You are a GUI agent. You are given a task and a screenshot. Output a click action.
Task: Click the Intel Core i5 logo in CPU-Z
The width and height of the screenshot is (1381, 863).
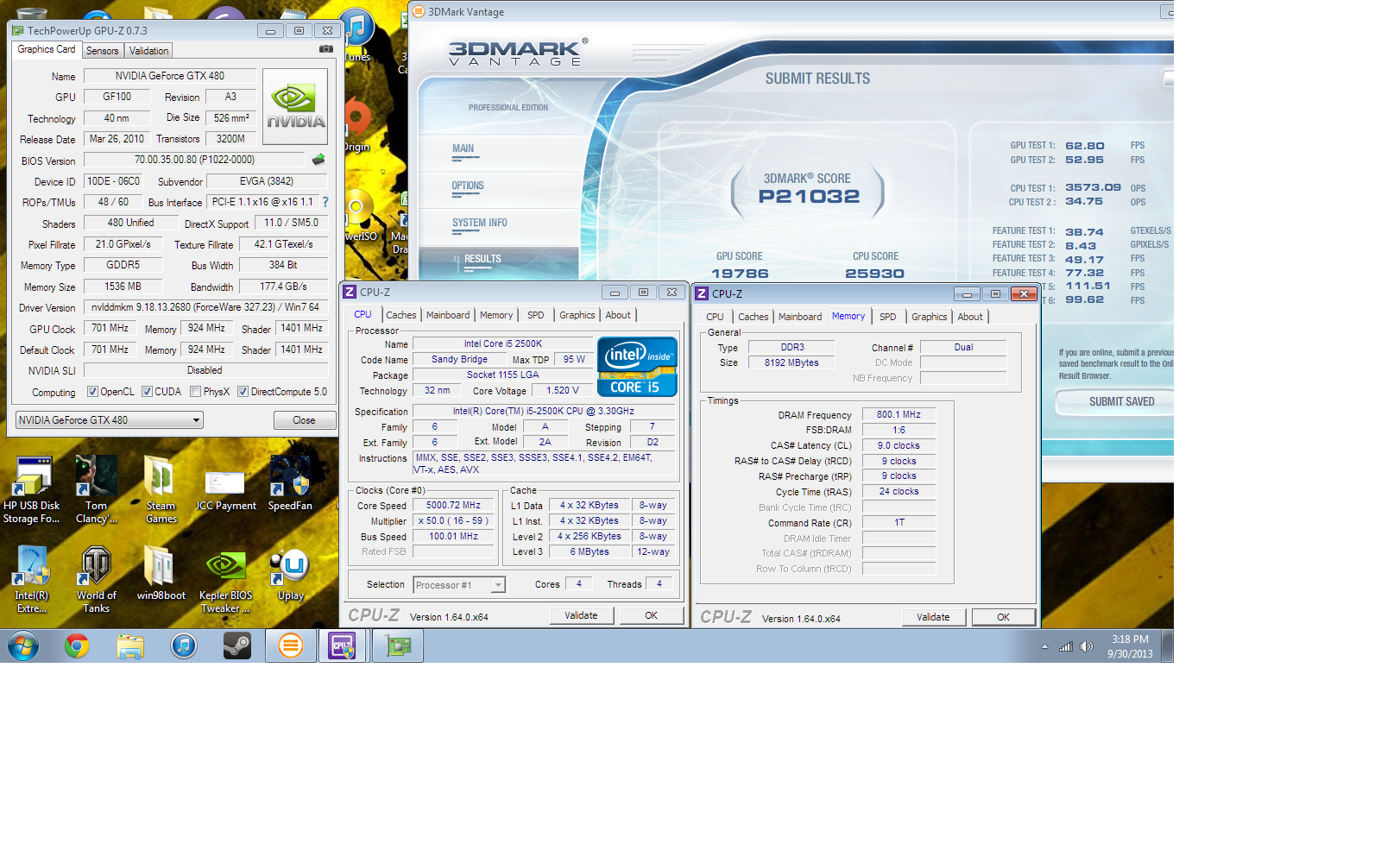click(637, 367)
